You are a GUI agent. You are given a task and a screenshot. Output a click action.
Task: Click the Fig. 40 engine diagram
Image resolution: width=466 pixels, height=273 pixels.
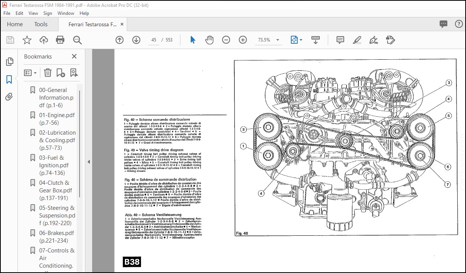[345, 148]
